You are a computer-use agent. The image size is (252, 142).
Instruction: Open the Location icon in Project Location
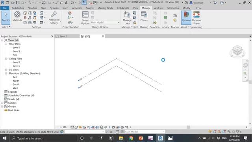(x=70, y=13)
